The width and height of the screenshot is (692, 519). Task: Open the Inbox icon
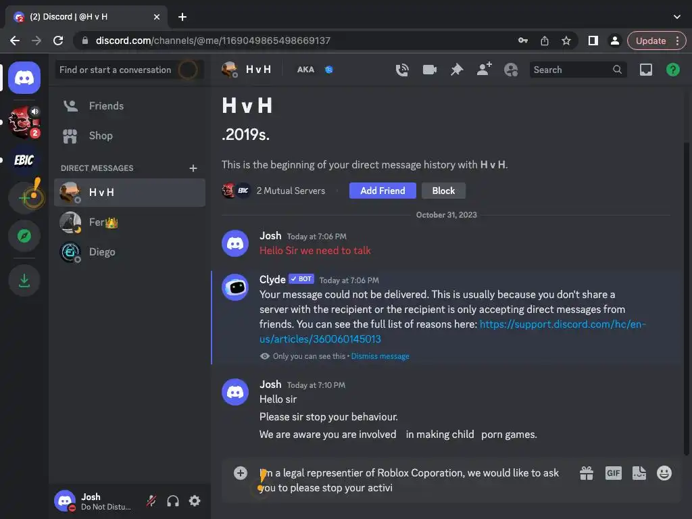click(645, 70)
